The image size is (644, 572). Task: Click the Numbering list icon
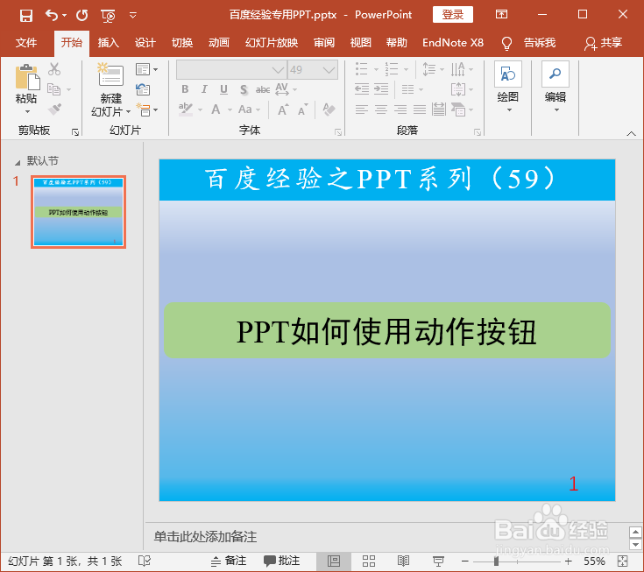tap(392, 69)
